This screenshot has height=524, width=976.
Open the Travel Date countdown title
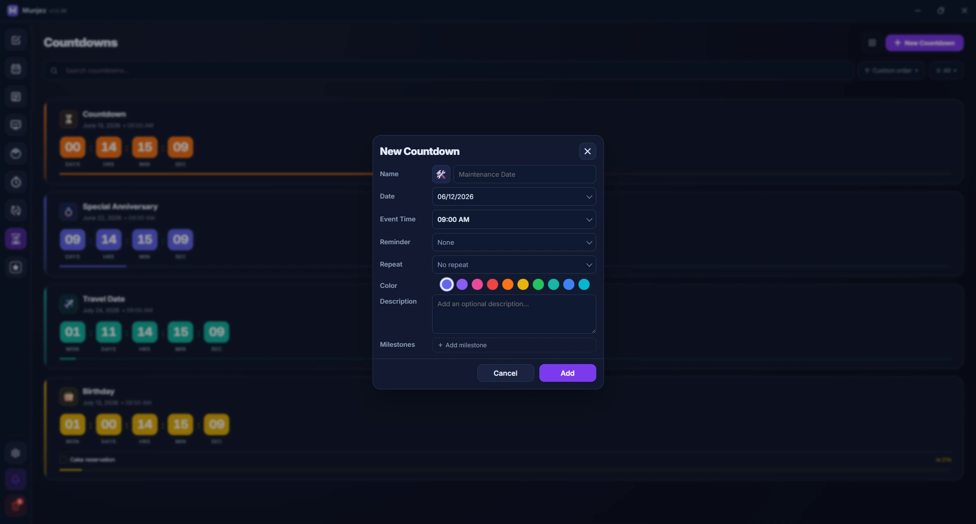pos(104,299)
